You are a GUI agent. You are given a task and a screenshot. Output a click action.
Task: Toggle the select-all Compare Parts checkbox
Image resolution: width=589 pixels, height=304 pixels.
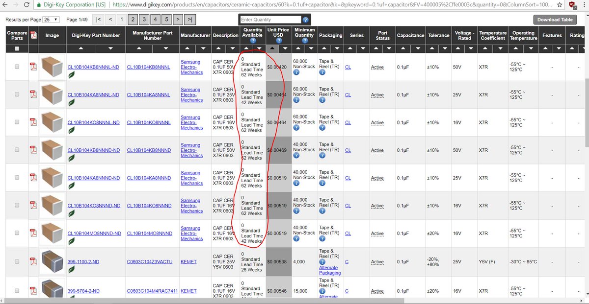[17, 49]
